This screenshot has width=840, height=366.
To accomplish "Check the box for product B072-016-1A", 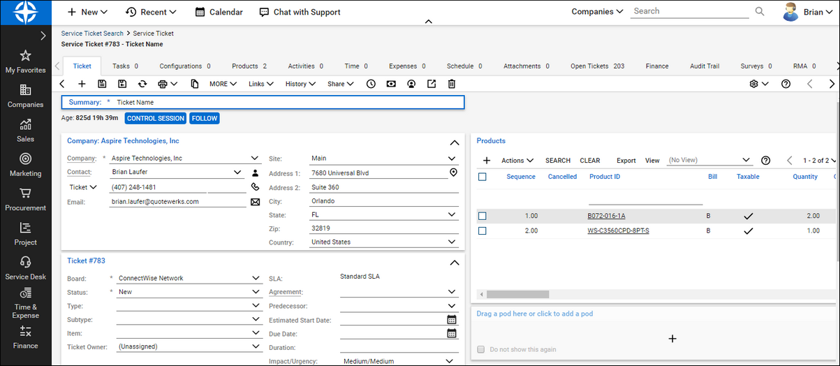I will [x=482, y=216].
